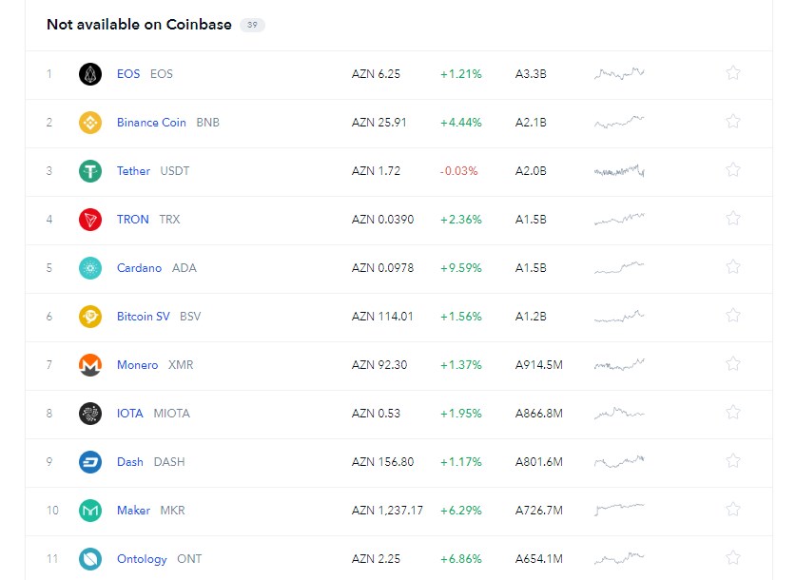Toggle the favorite star for Bitcoin SV
Screen dimensions: 796x580
click(733, 316)
